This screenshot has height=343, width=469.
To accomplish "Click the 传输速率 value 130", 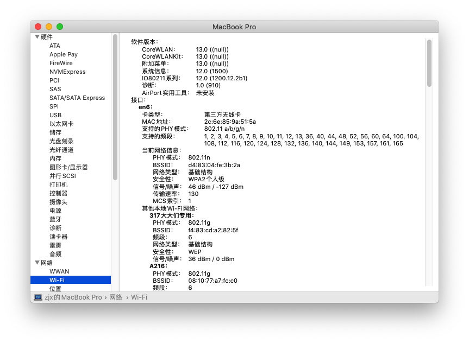I will (193, 194).
